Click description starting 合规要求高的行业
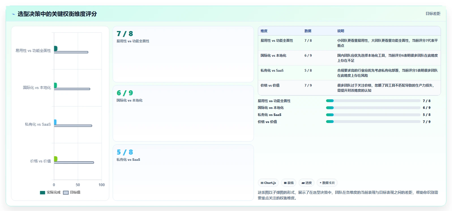The image size is (452, 211). point(387,73)
